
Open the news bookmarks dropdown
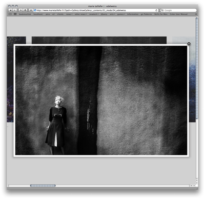pos(69,14)
